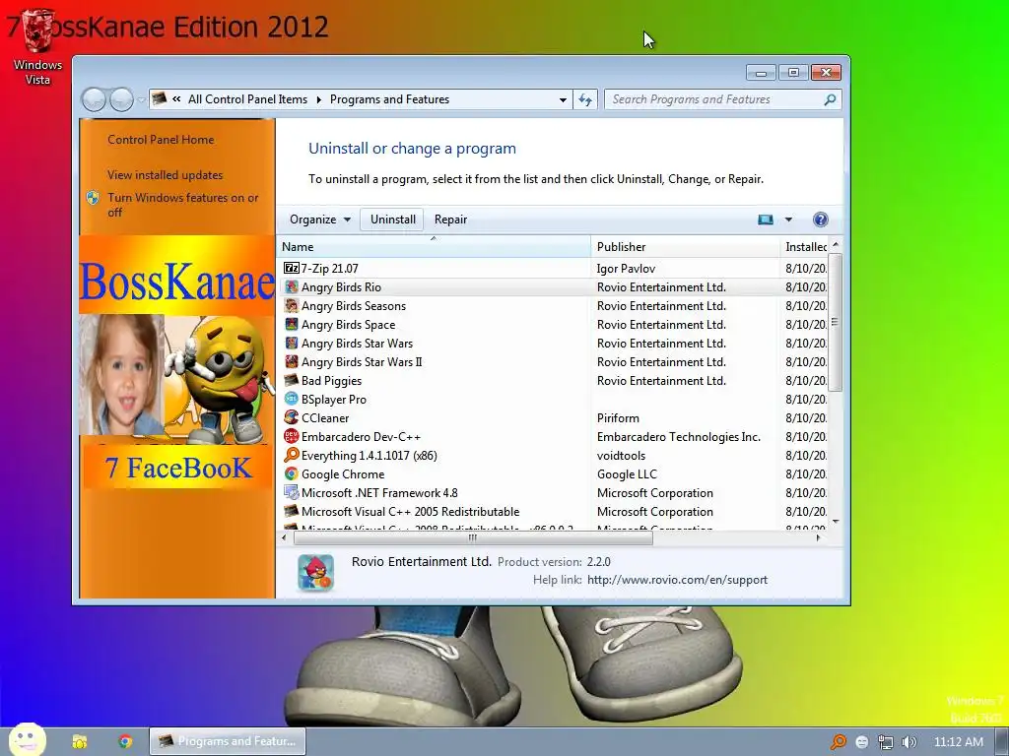Expand the address bar history dropdown

[563, 99]
